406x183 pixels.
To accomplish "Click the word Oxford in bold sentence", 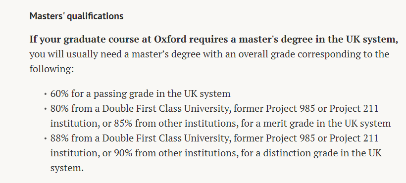I will click(170, 39).
